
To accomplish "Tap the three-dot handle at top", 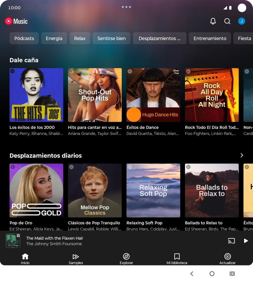I will coord(126,7).
